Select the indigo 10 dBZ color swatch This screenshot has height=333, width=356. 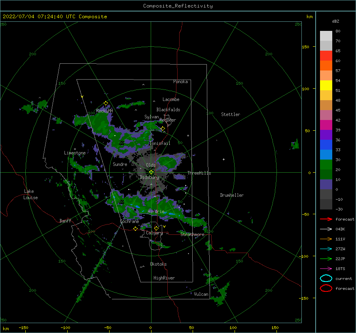coord(326,185)
